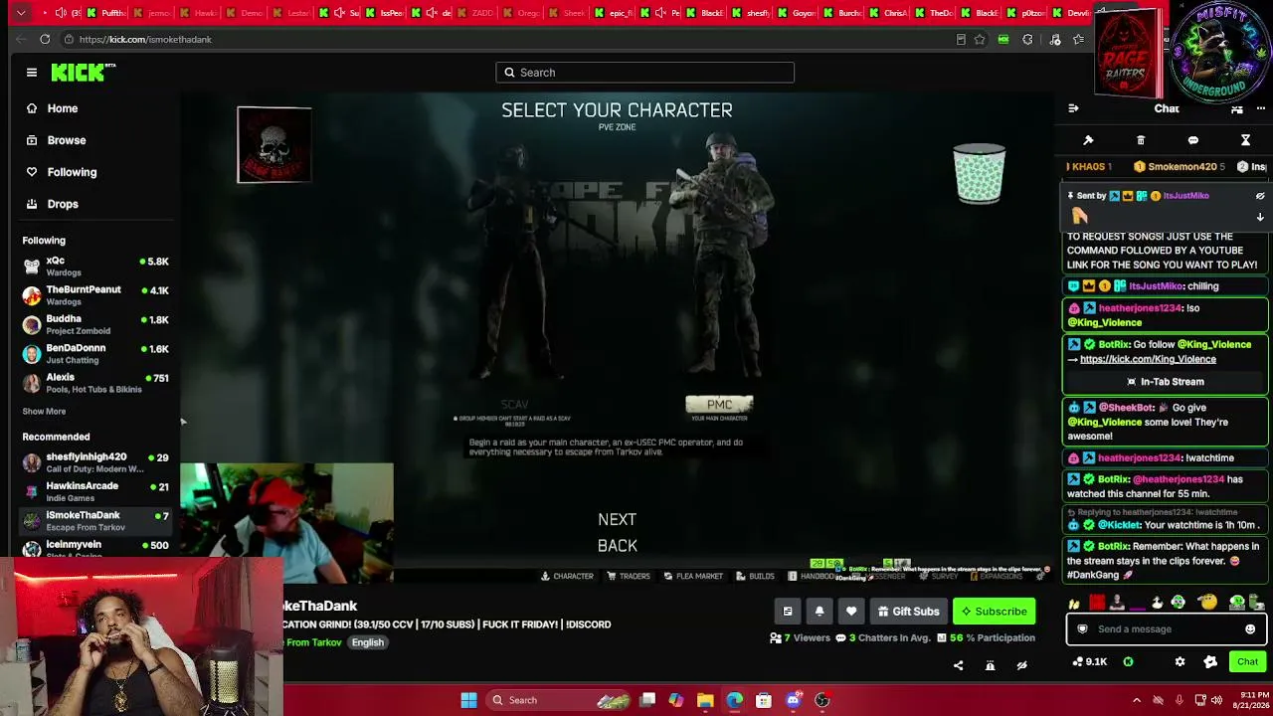Clear chat with the trash icon

point(1141,140)
